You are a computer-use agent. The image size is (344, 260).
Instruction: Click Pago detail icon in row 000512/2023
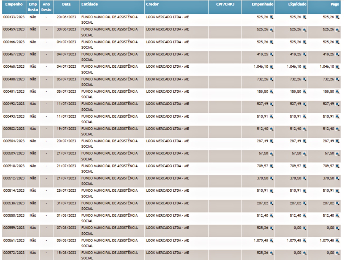(337, 178)
